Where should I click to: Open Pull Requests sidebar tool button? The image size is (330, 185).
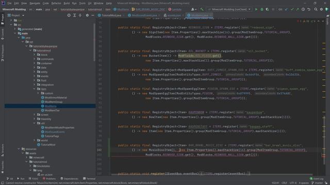pos(2,53)
